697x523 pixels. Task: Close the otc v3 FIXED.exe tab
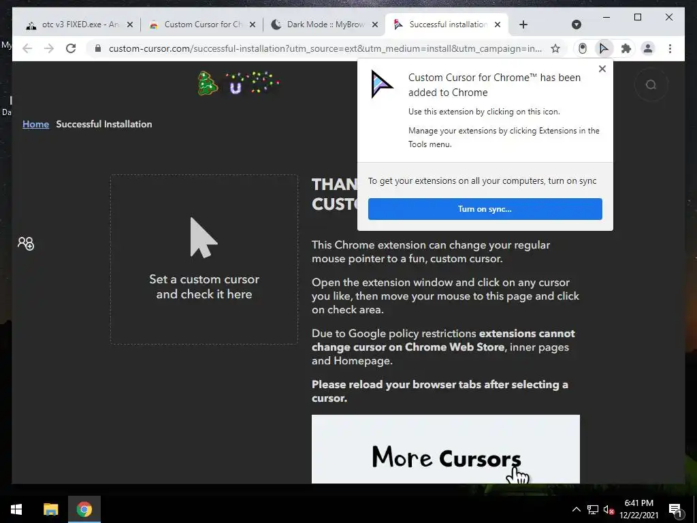[130, 25]
